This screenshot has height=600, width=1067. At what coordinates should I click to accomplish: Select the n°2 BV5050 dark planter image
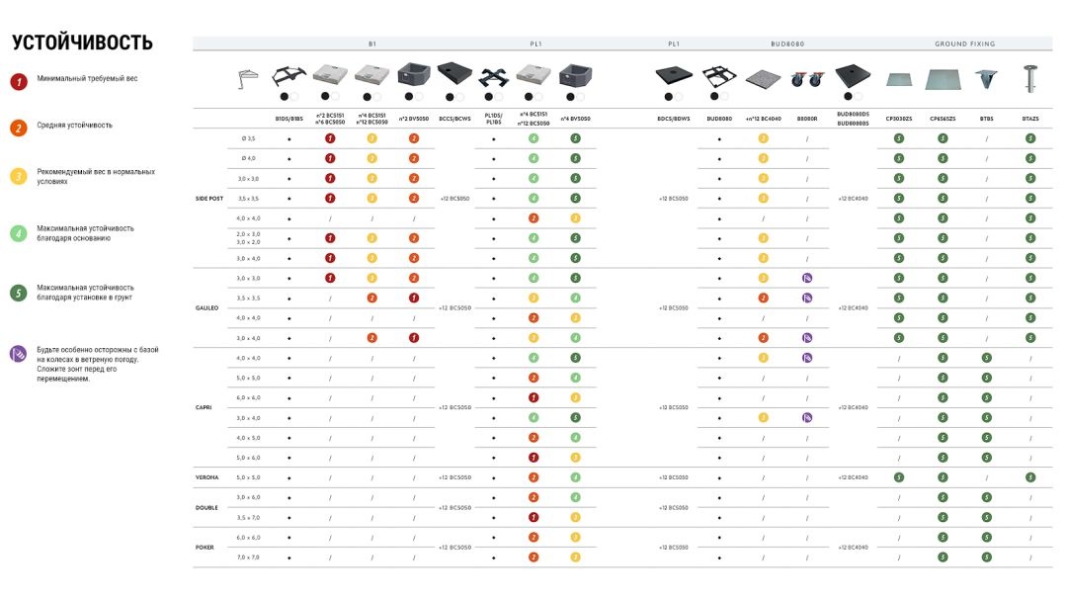point(414,74)
